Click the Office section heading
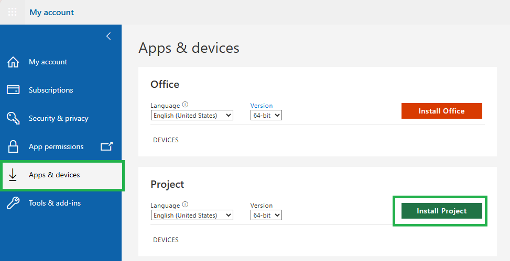Viewport: 510px width, 261px height. tap(165, 84)
